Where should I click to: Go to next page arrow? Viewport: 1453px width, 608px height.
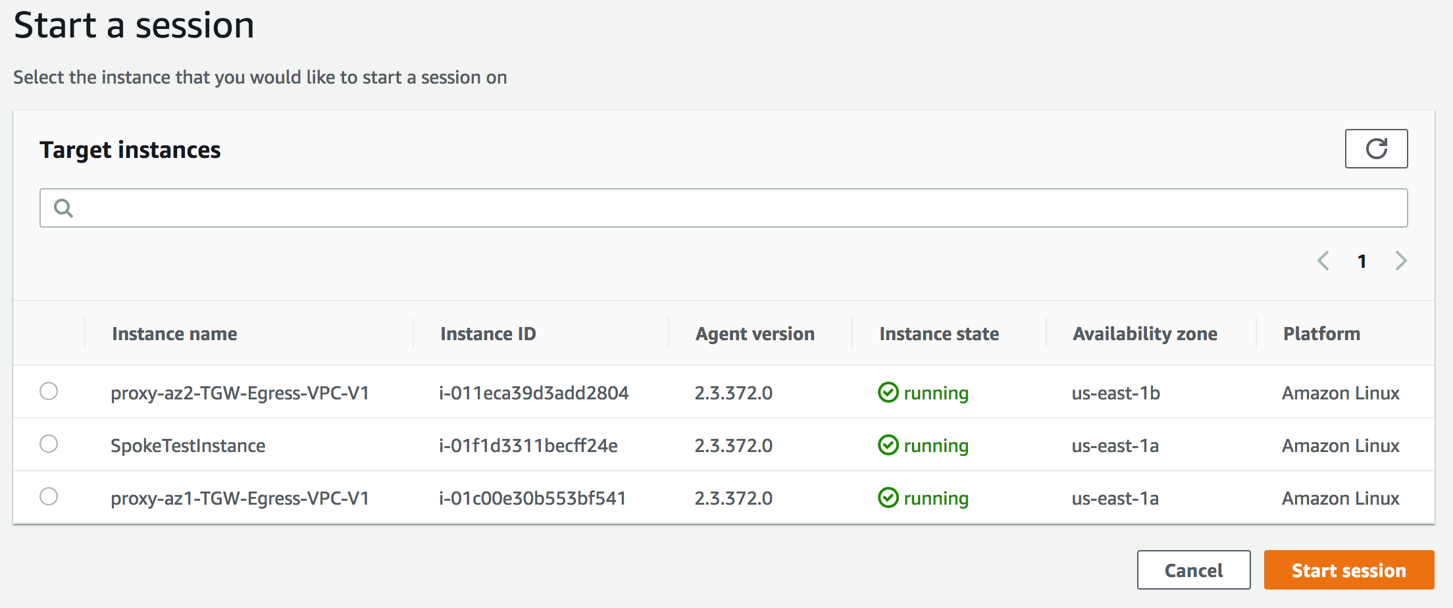click(x=1400, y=261)
